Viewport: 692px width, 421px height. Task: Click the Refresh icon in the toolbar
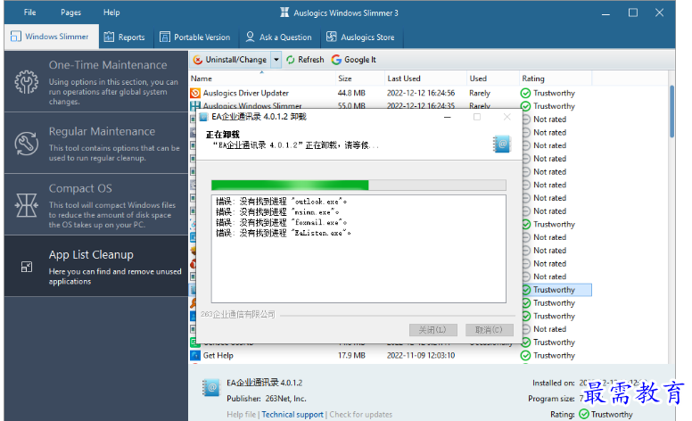pos(290,60)
